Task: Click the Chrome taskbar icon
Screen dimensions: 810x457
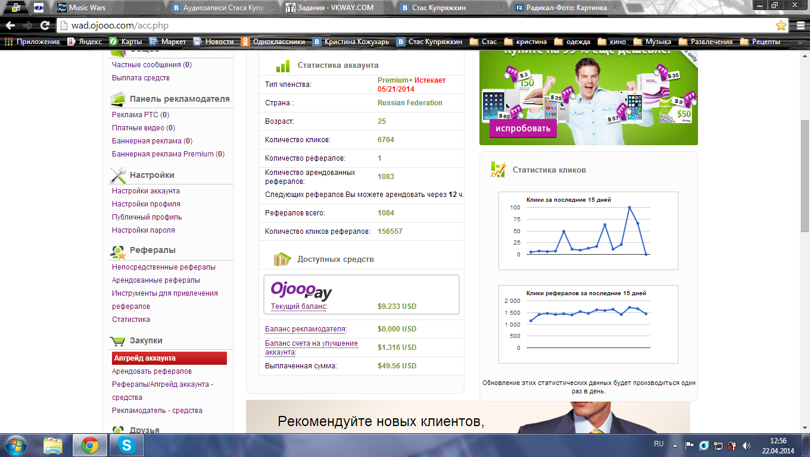Action: point(90,445)
